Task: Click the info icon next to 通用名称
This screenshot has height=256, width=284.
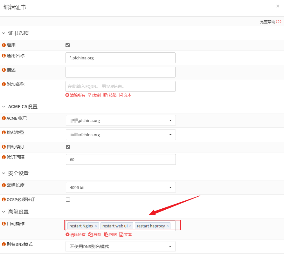Action: (4, 56)
